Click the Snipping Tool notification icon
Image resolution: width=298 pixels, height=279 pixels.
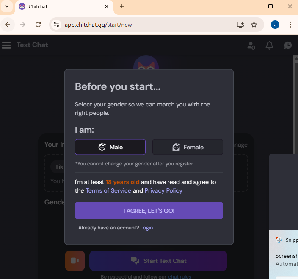[x=279, y=240]
